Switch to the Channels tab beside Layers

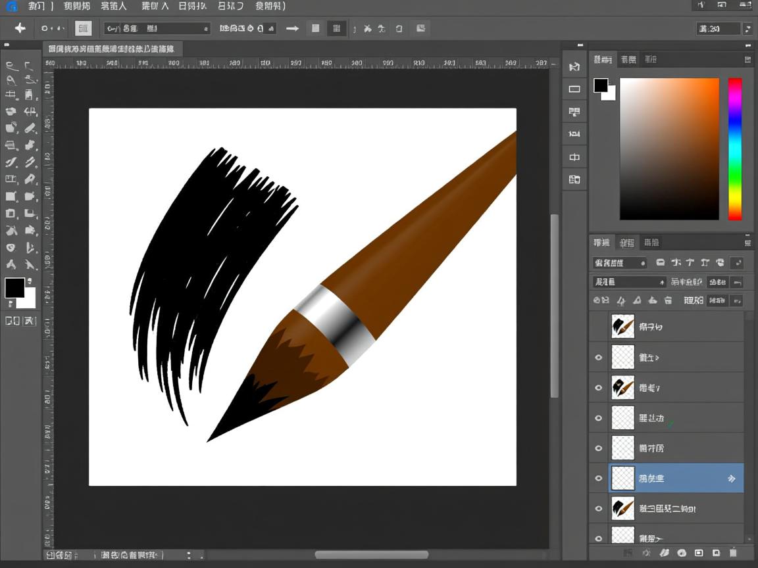pyautogui.click(x=626, y=243)
